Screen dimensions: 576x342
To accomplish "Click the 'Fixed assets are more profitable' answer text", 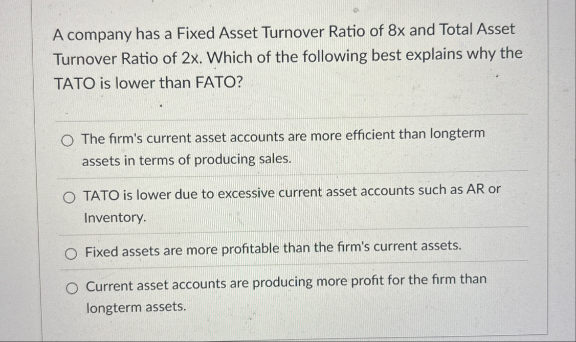I will [274, 248].
